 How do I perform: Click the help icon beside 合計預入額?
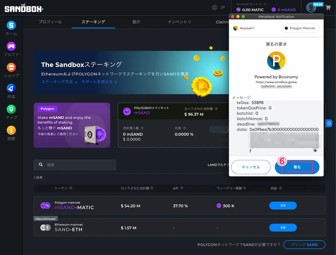(142, 128)
